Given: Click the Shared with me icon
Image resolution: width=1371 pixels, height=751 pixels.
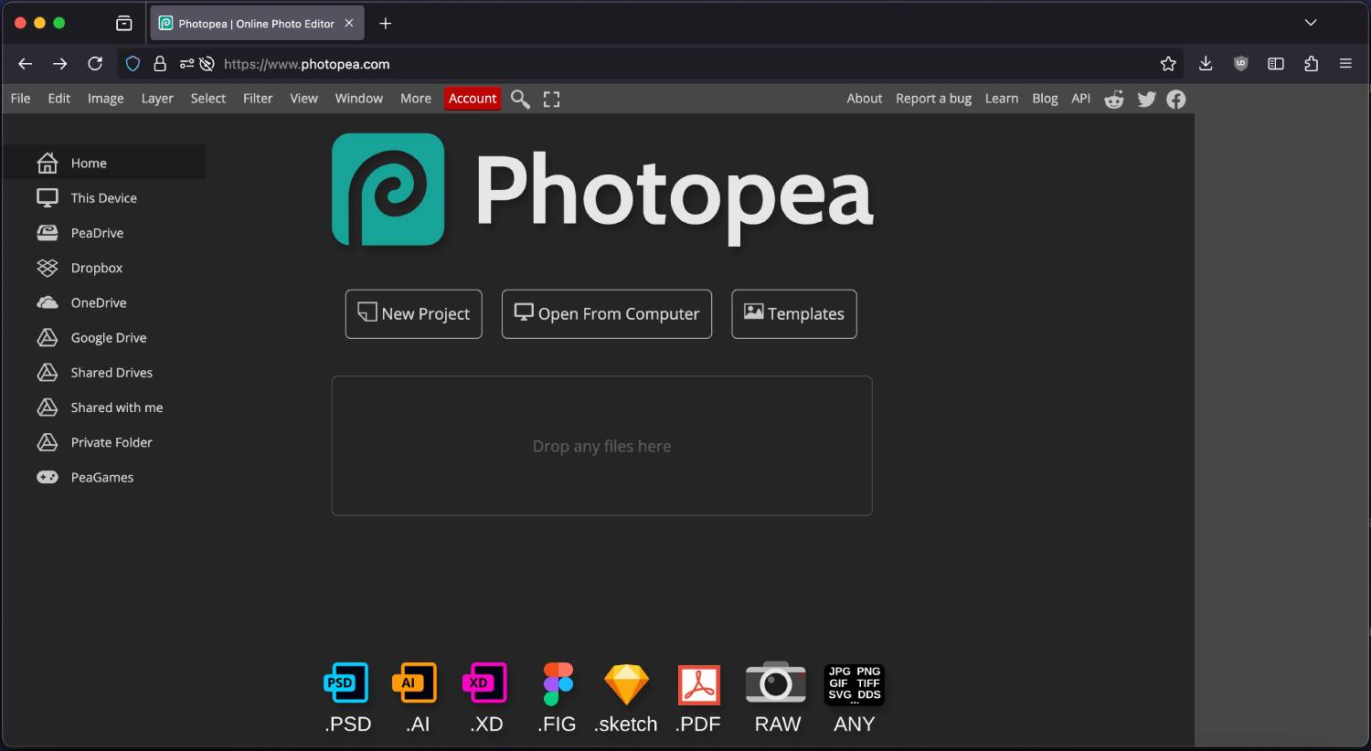Looking at the screenshot, I should [48, 407].
